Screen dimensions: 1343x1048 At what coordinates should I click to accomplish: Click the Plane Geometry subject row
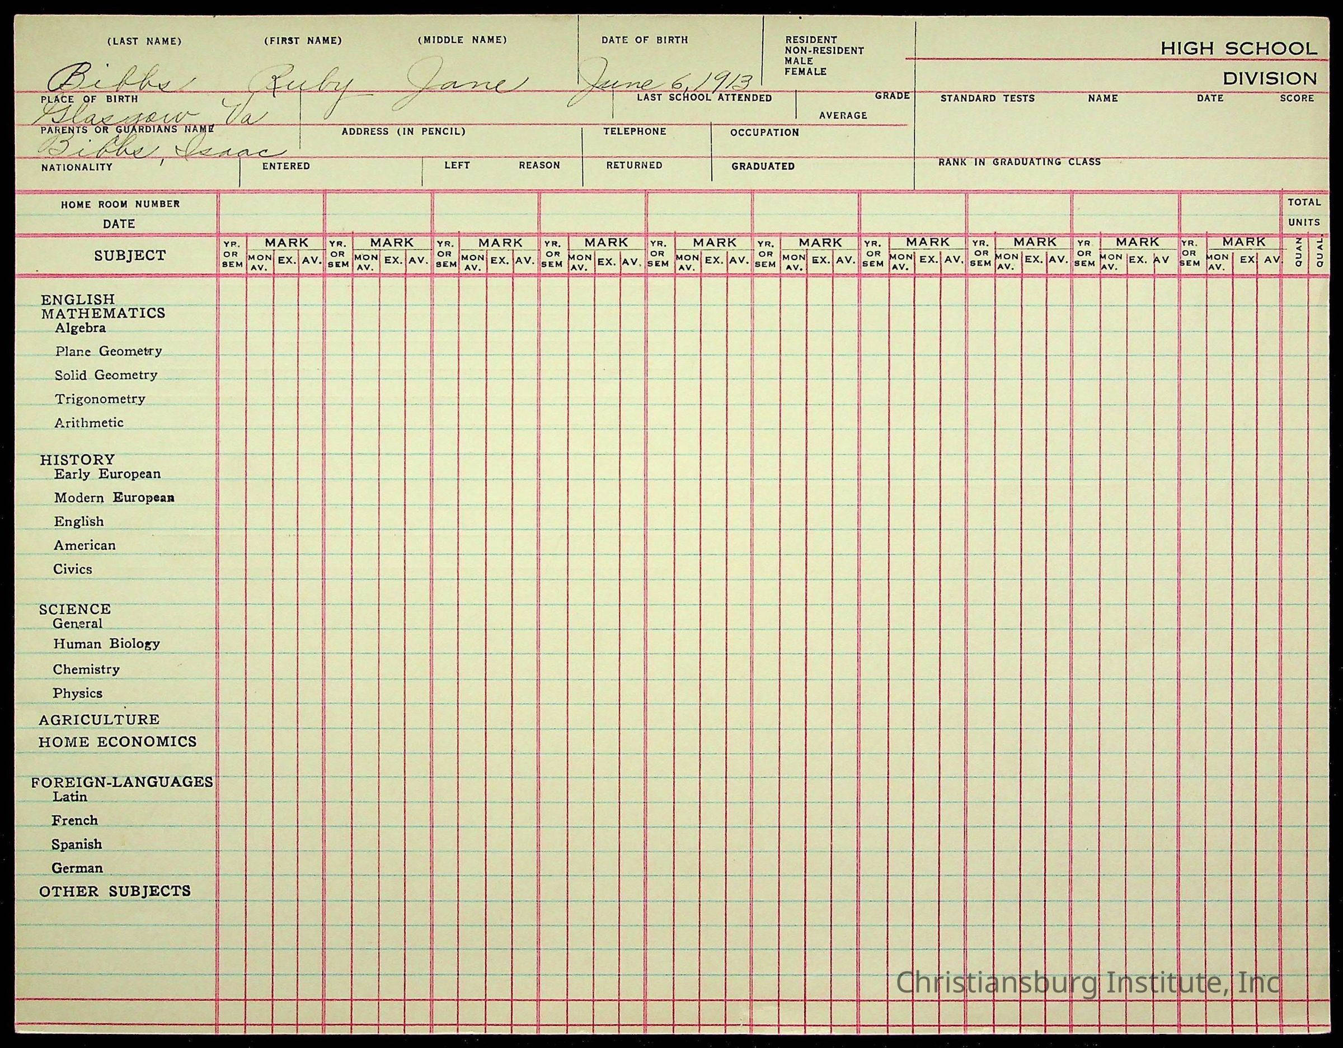(x=108, y=351)
